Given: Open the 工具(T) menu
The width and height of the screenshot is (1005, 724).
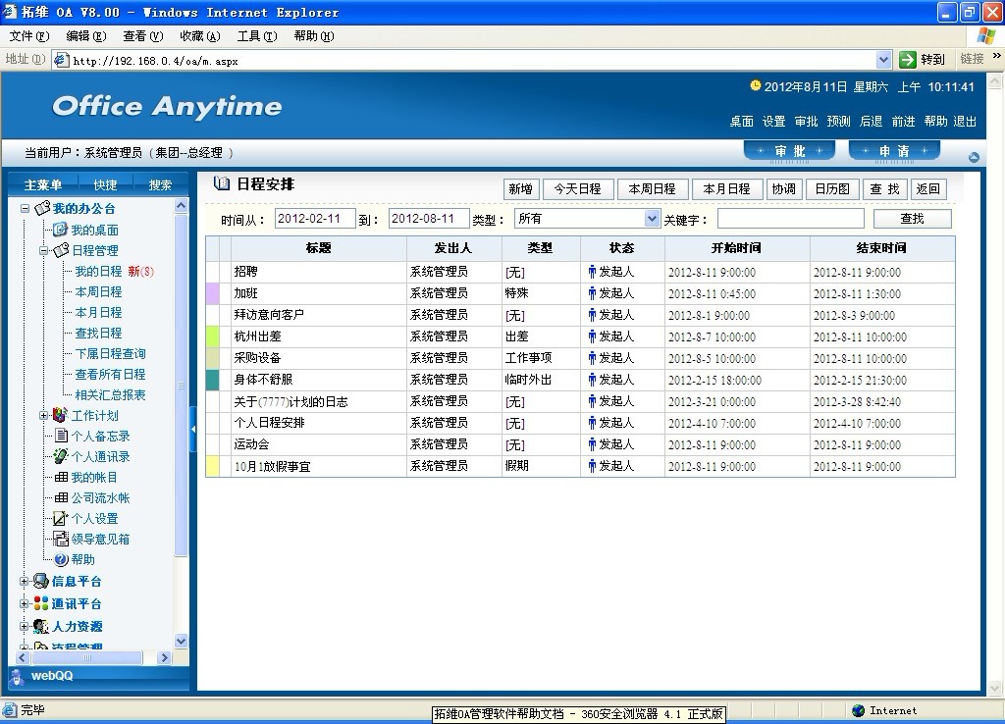Looking at the screenshot, I should [x=256, y=36].
